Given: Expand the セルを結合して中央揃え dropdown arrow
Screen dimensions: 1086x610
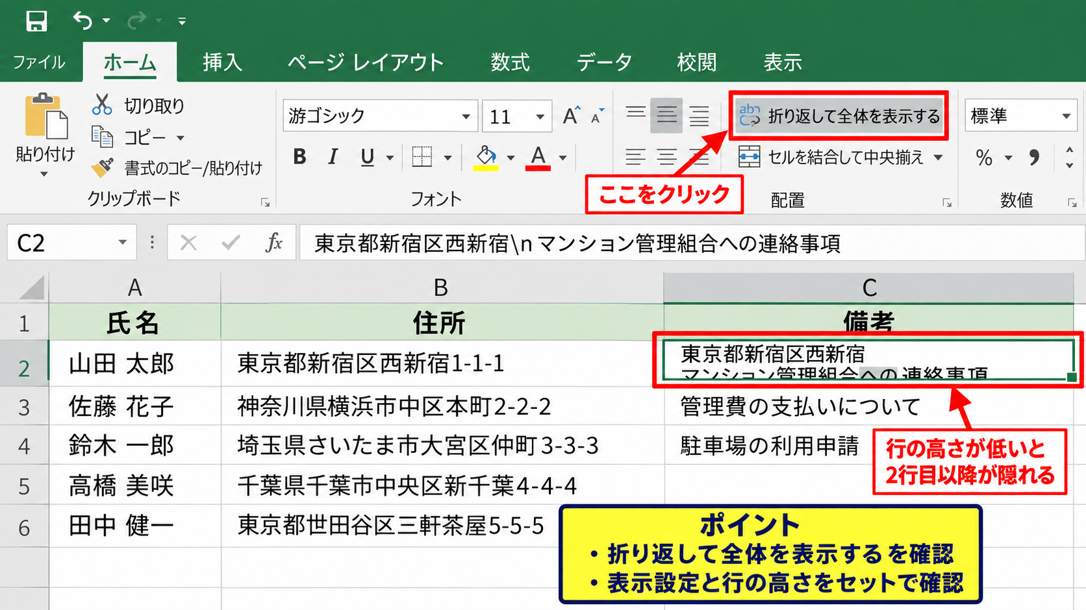Looking at the screenshot, I should tap(938, 157).
